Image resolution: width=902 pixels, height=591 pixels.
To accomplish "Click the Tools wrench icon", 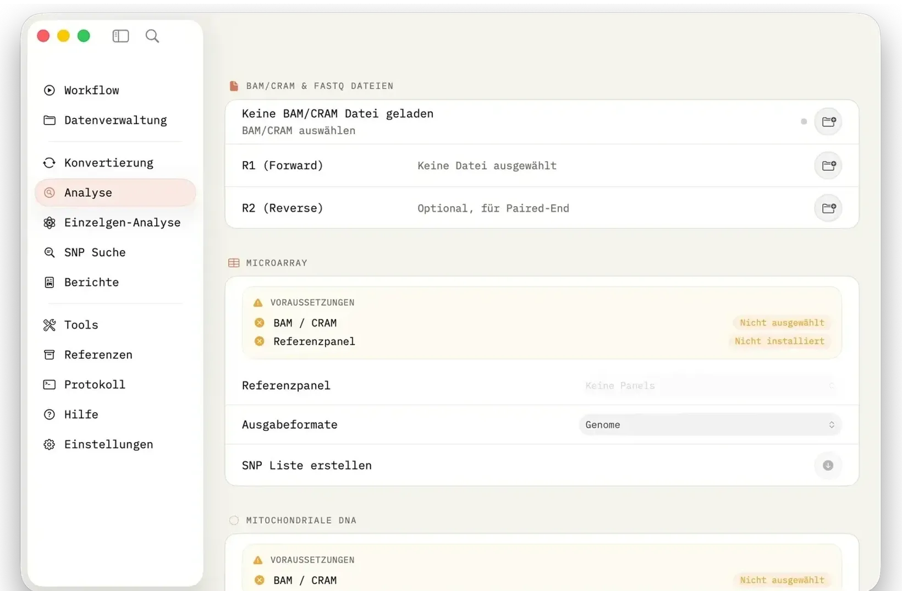I will 50,325.
